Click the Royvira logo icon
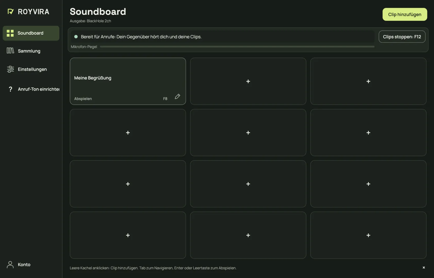The width and height of the screenshot is (434, 278). pos(10,12)
